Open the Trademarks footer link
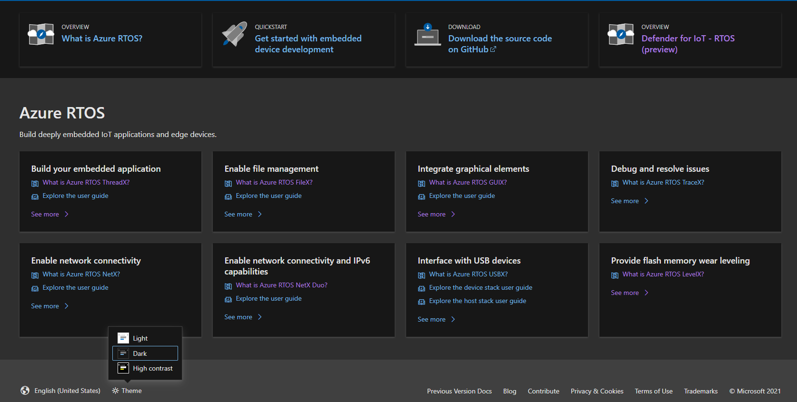The width and height of the screenshot is (797, 402). [701, 391]
